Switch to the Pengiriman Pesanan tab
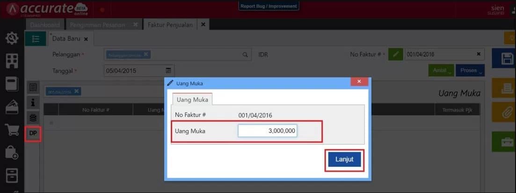Viewport: 516px width, 193px height. click(x=97, y=25)
